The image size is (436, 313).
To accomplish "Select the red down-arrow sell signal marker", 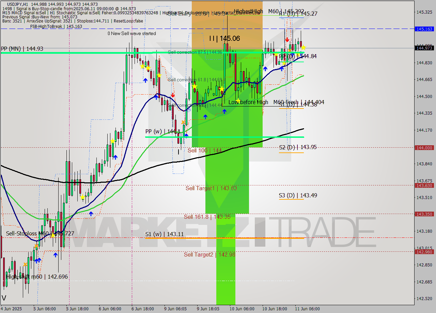I will [173, 96].
